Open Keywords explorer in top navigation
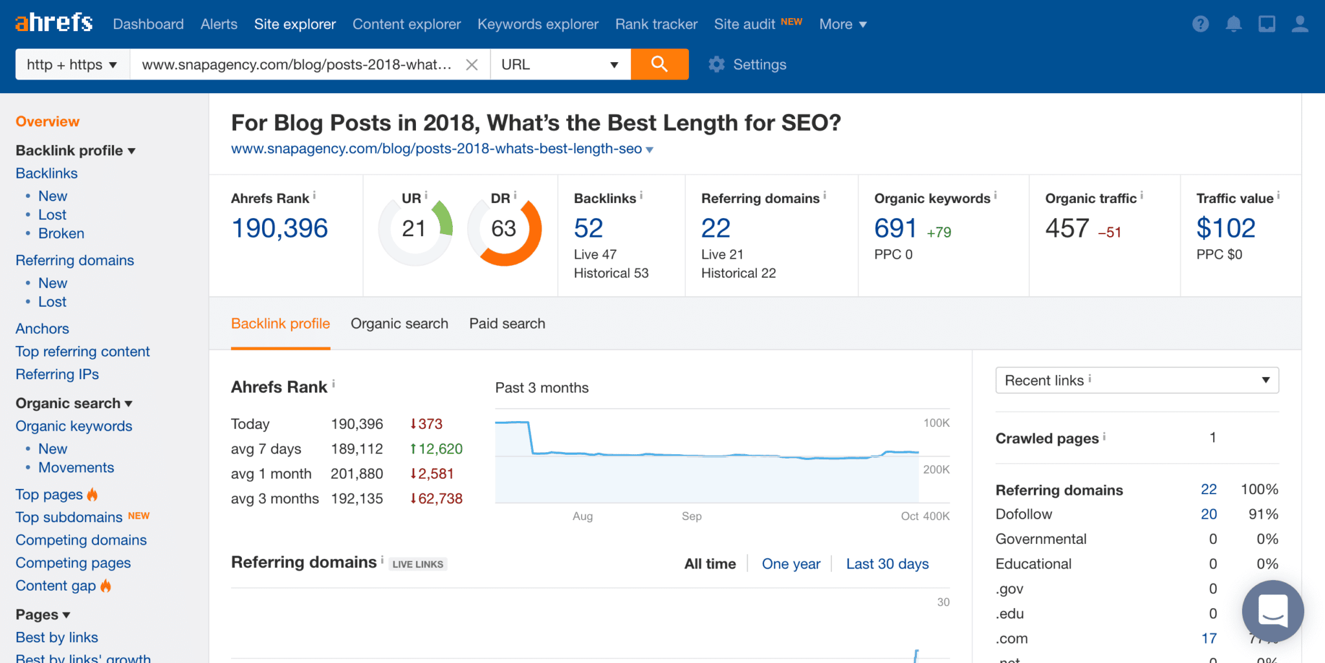The width and height of the screenshot is (1325, 663). click(x=538, y=24)
